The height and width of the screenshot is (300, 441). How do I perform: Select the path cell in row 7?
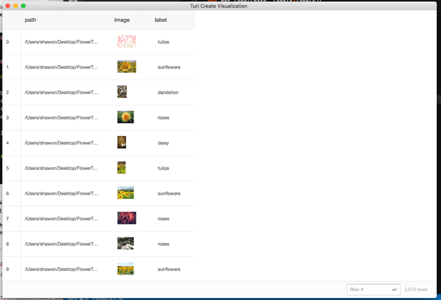pos(61,219)
